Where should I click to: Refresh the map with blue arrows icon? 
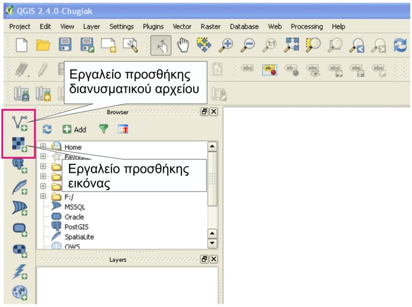(x=400, y=45)
